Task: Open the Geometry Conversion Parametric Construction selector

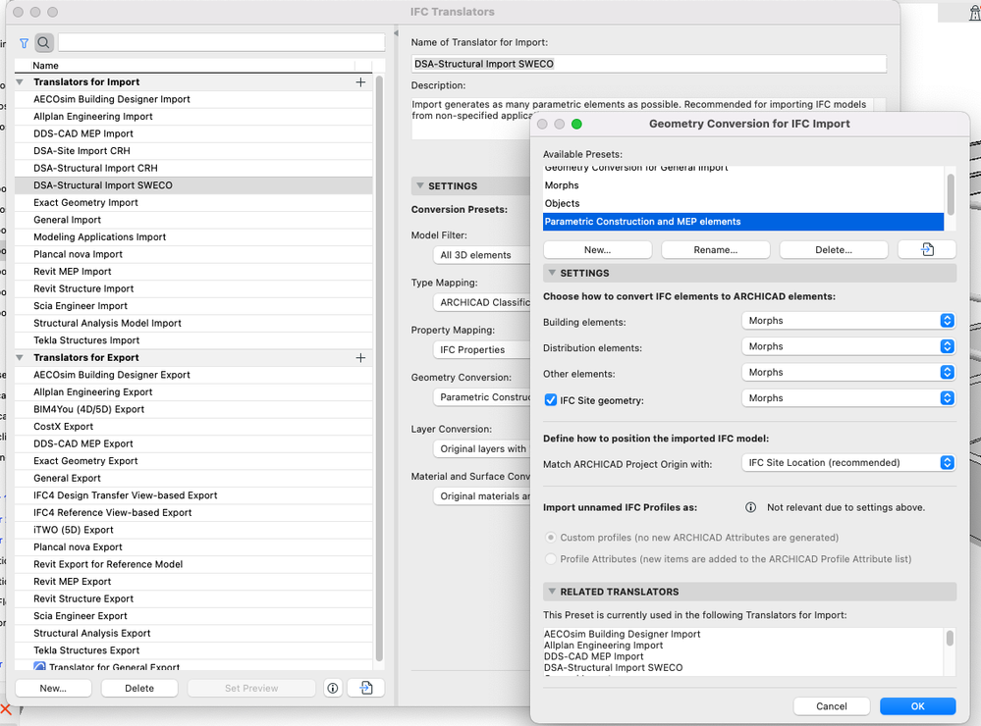Action: pos(481,397)
